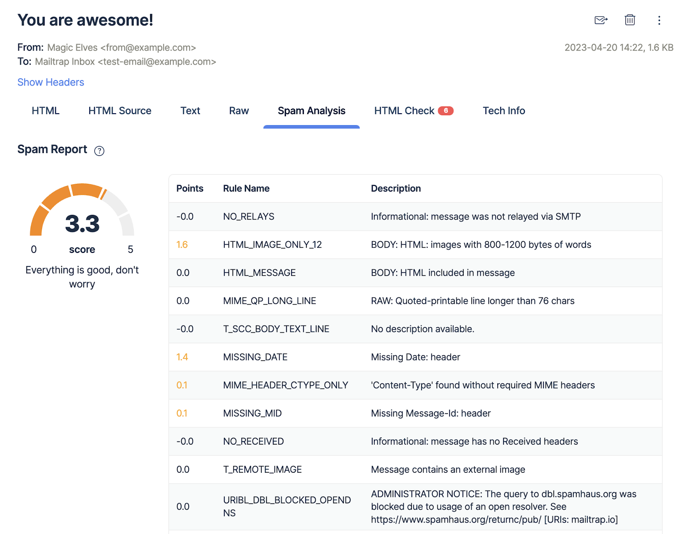Viewport: 680px width, 534px height.
Task: Click the Spam Report help question icon
Action: coord(99,151)
